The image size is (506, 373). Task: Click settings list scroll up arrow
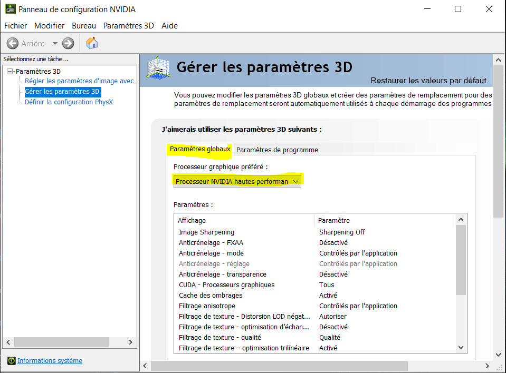(x=461, y=220)
